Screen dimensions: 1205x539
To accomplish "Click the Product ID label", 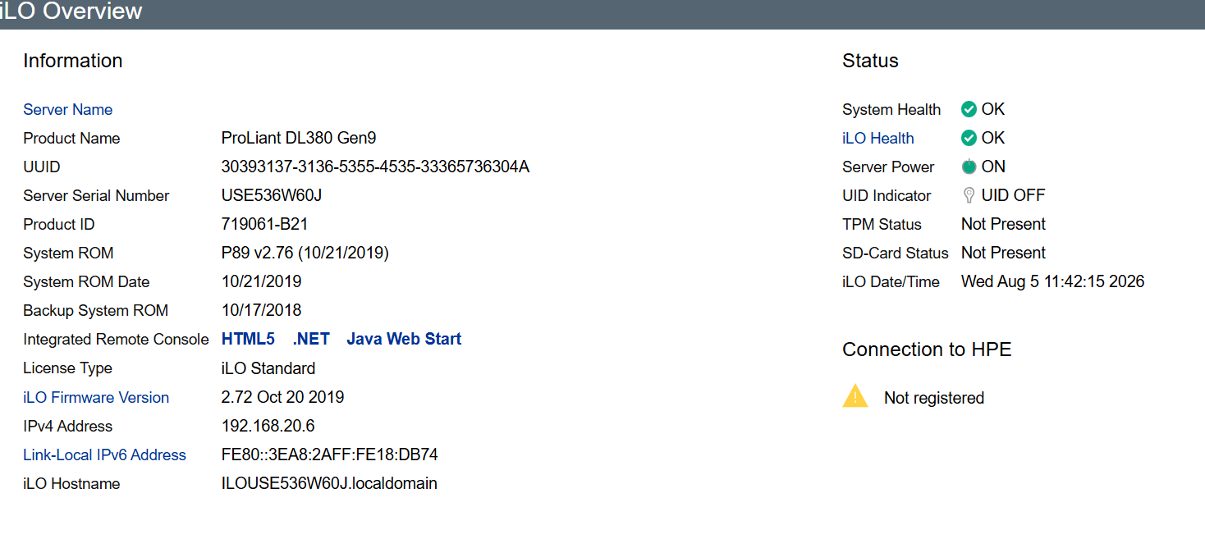I will coord(59,224).
